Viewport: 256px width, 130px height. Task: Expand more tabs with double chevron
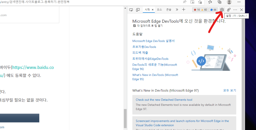pyautogui.click(x=177, y=10)
